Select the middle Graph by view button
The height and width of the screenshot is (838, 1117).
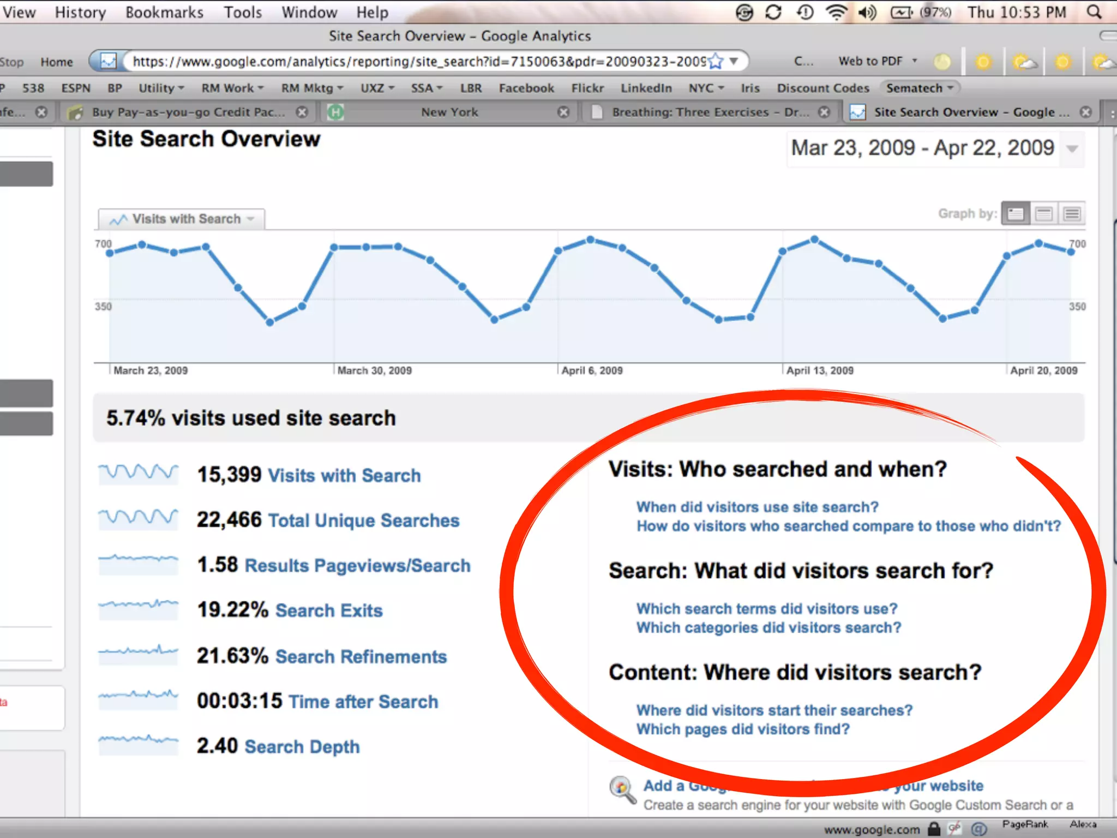(x=1044, y=214)
